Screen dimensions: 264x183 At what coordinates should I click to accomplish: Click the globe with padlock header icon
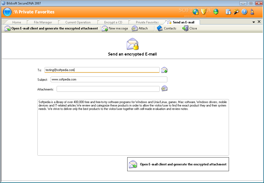coord(196,12)
